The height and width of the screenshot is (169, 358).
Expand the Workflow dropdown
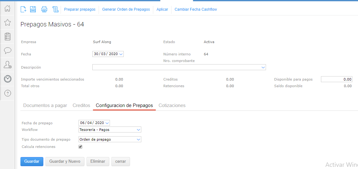click(x=110, y=130)
